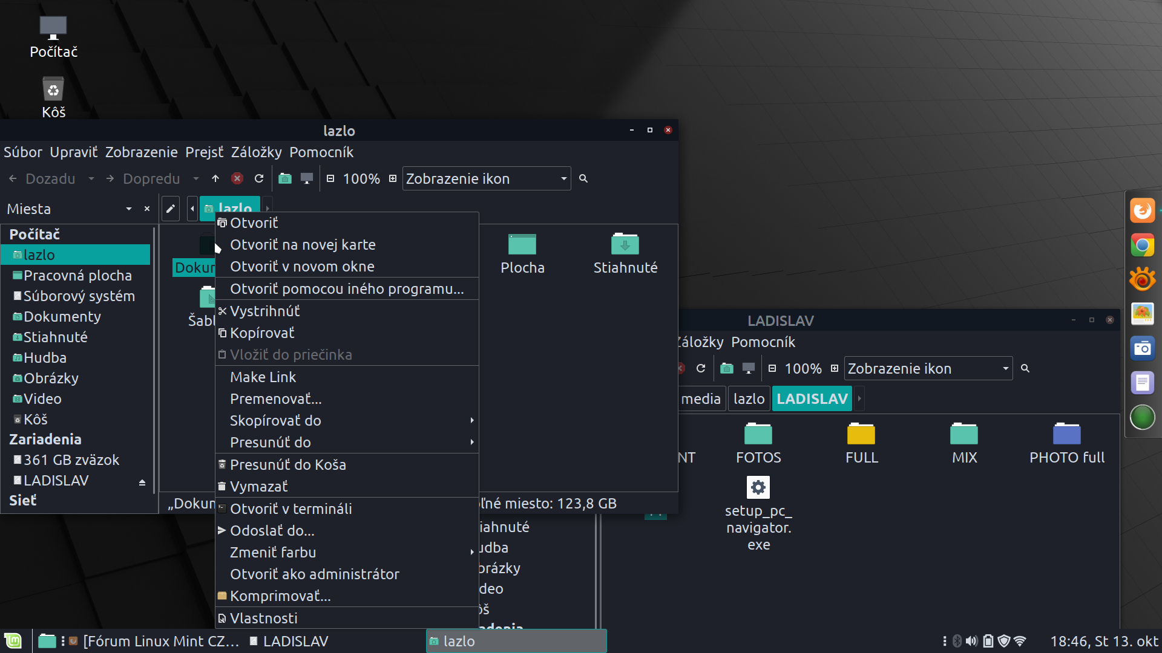
Task: Open the Zobrazenie ikon view dropdown
Action: [x=487, y=178]
